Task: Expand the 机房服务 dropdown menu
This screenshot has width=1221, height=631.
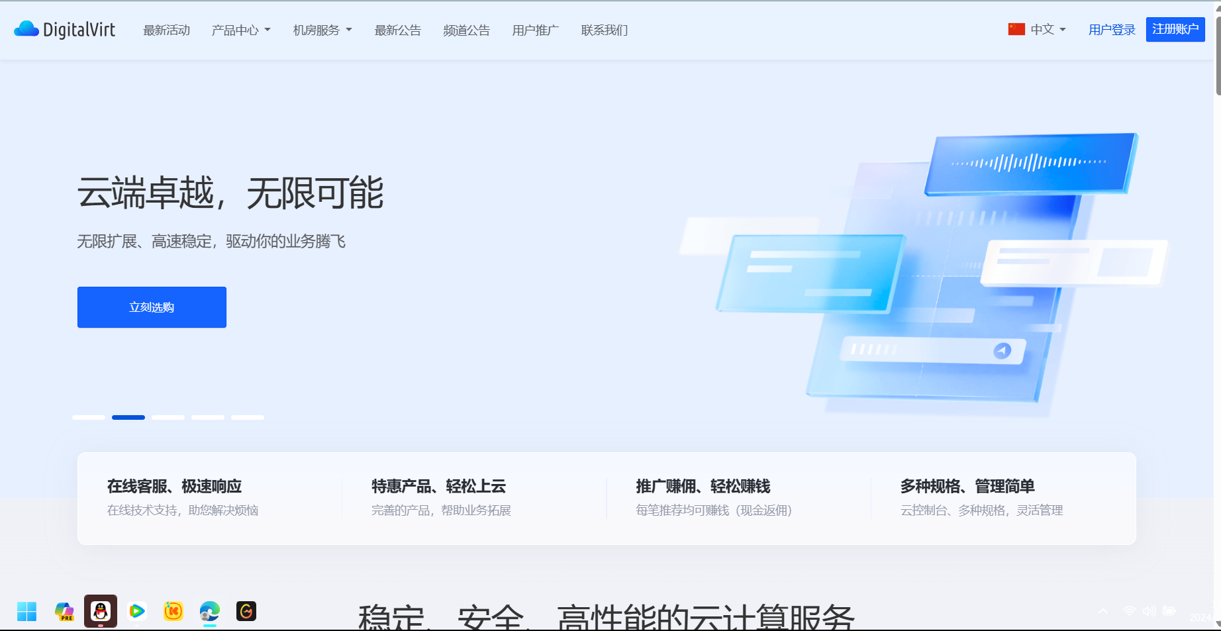Action: tap(322, 30)
